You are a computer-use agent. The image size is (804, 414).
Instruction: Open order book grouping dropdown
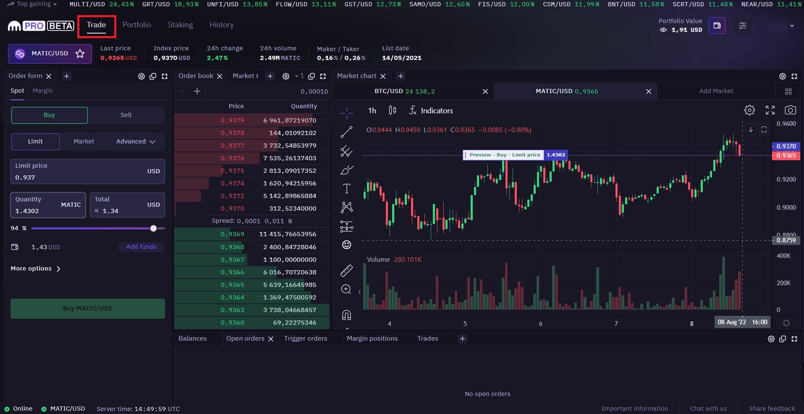[x=299, y=76]
